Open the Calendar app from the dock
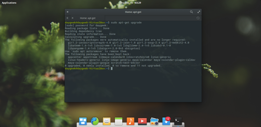Screen dimensions: 261x127 (119, 121)
